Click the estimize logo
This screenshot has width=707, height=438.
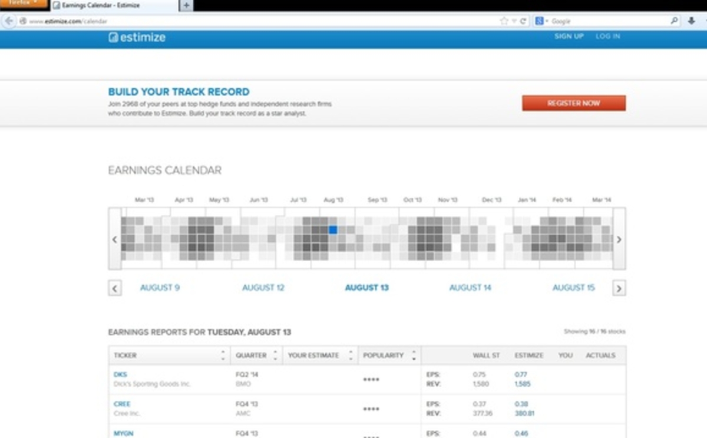137,37
